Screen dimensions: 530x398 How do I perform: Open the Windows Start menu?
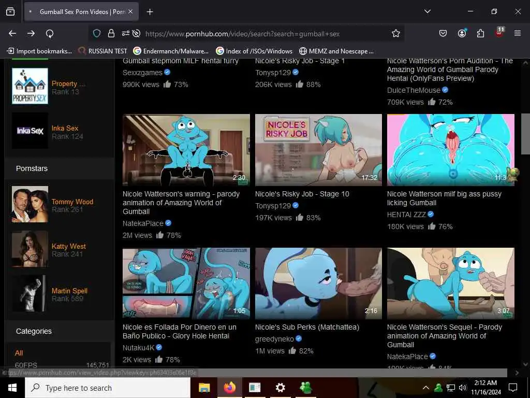[12, 388]
